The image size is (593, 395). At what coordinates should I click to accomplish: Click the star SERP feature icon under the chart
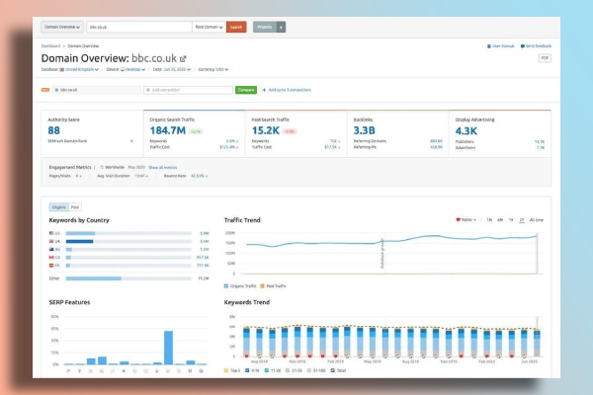[124, 371]
